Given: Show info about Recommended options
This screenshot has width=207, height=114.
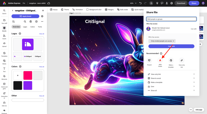Looking at the screenshot, I should [161, 53].
